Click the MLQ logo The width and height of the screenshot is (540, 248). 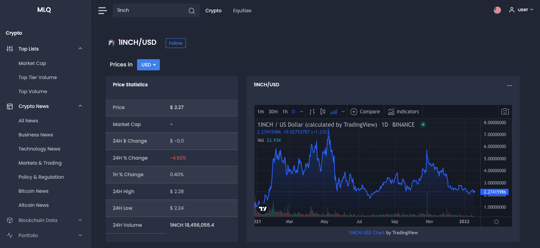(x=44, y=10)
